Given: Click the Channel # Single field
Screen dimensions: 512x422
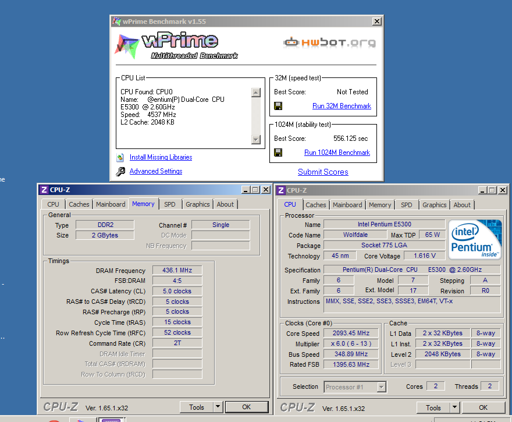Looking at the screenshot, I should tap(221, 225).
